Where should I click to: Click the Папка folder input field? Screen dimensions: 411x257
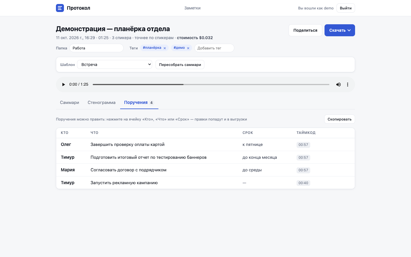click(96, 48)
